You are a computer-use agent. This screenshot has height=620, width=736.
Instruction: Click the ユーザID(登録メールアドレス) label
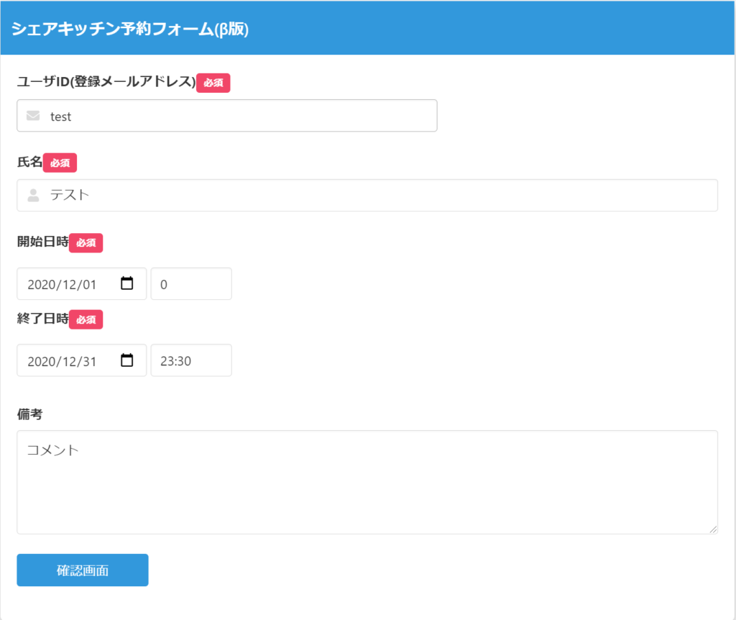click(106, 82)
